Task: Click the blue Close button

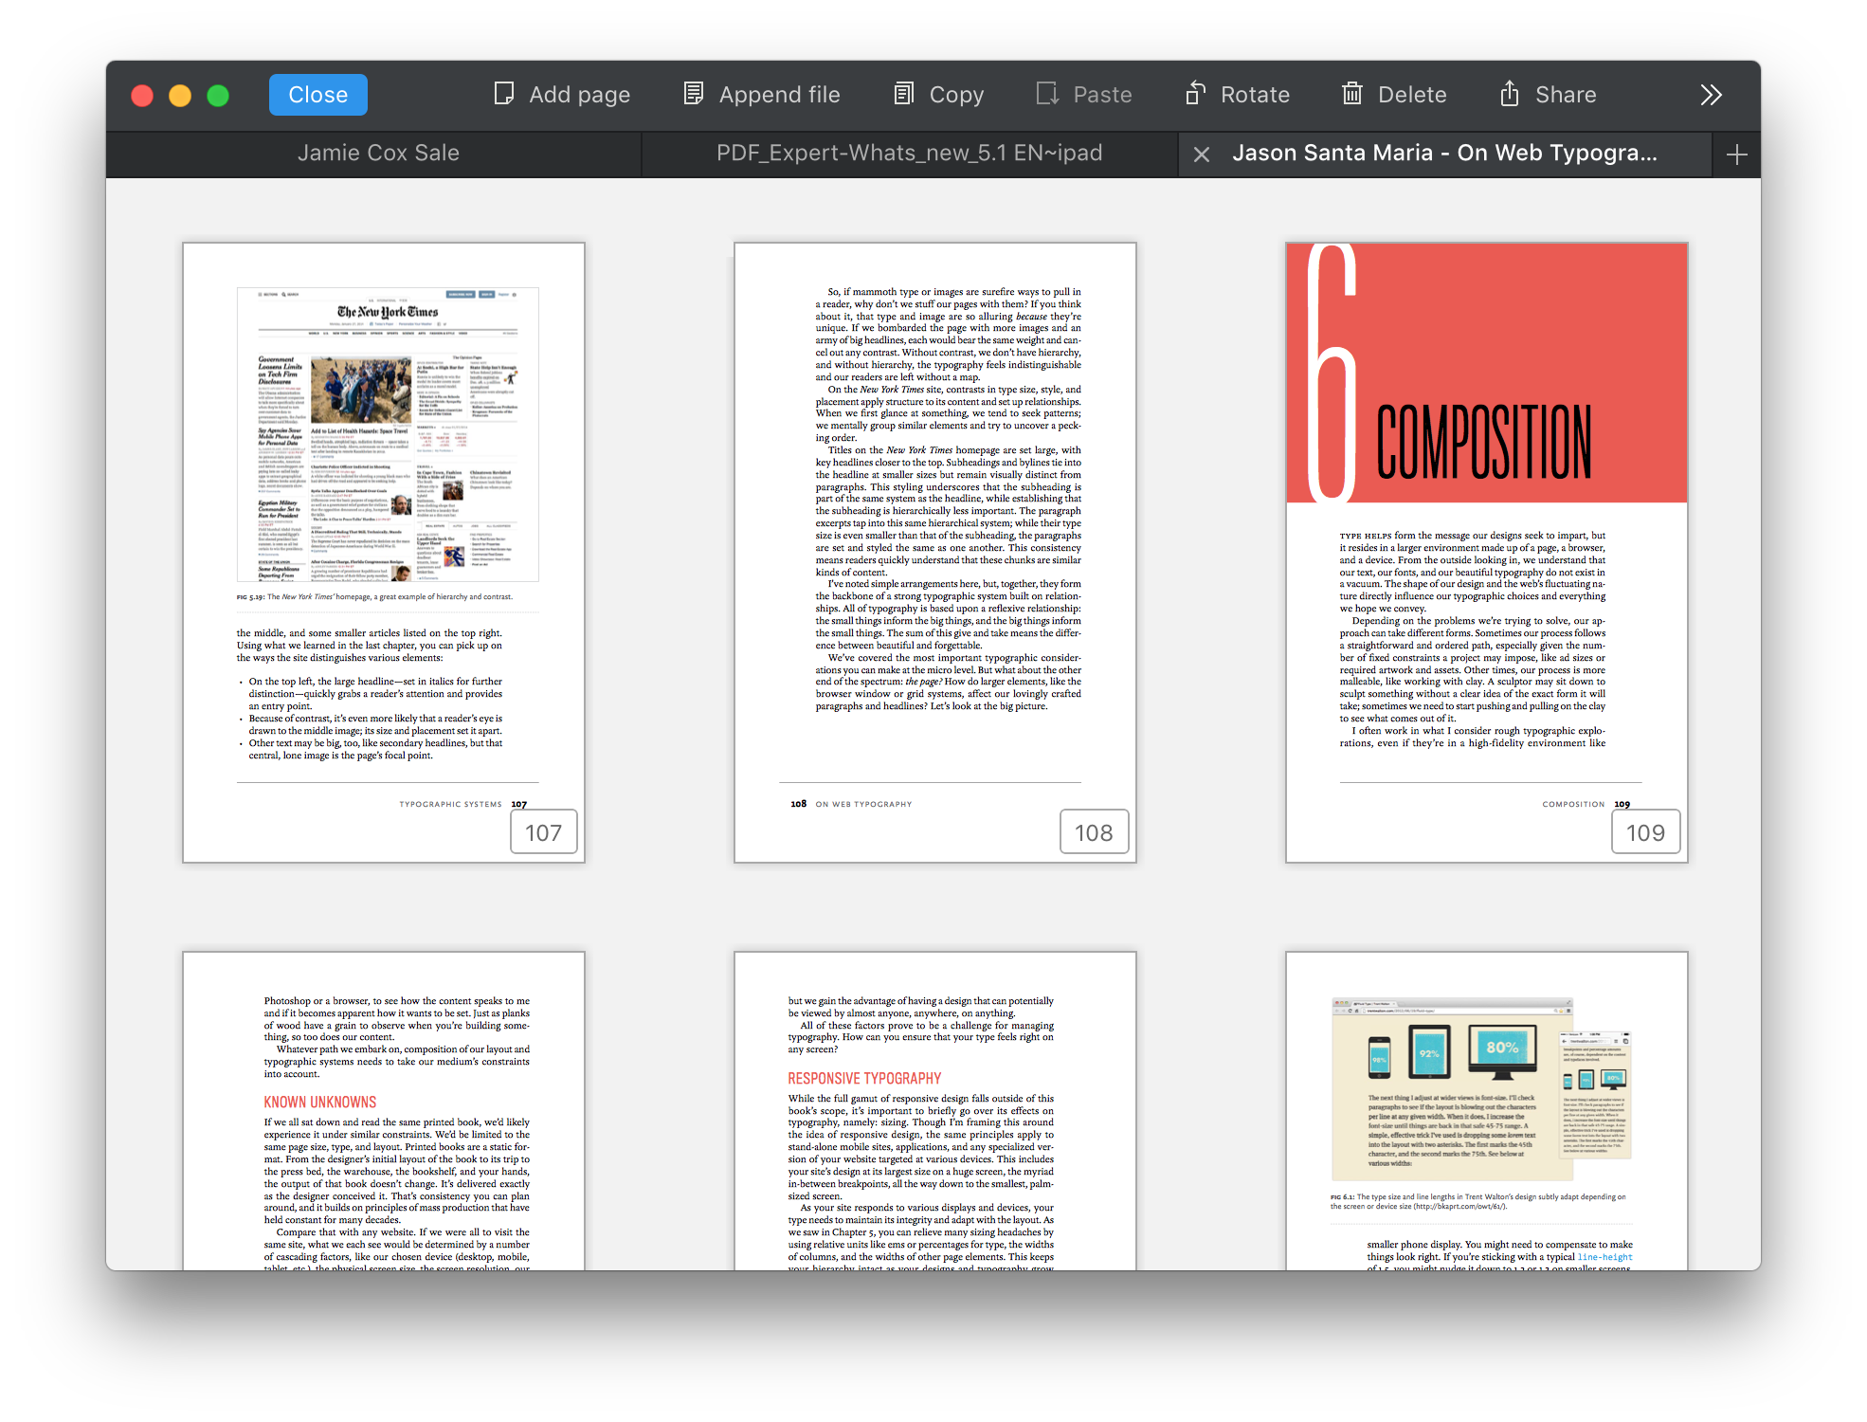Action: (317, 94)
